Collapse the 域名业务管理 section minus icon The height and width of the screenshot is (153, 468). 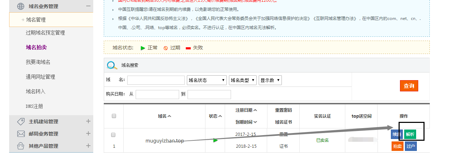(x=88, y=6)
